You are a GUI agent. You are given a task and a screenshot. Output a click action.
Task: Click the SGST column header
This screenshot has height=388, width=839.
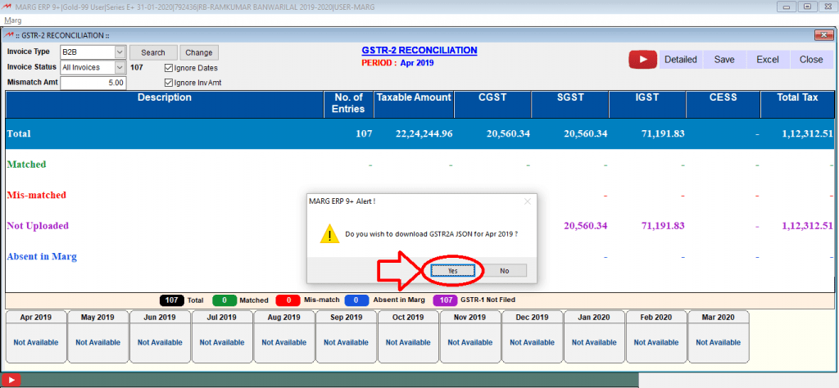point(570,105)
